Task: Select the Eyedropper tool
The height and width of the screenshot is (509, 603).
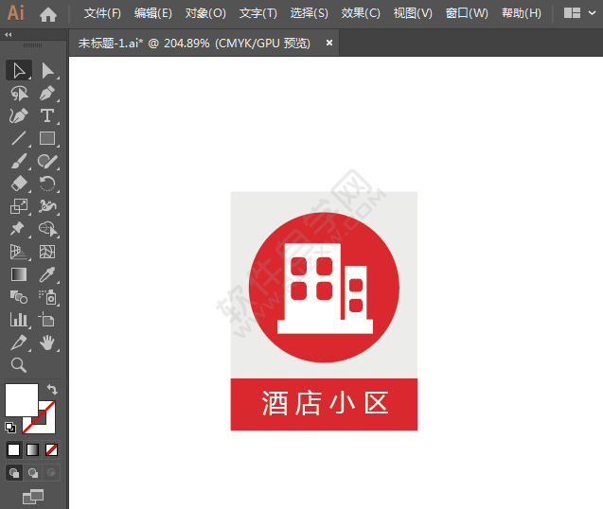Action: [47, 274]
